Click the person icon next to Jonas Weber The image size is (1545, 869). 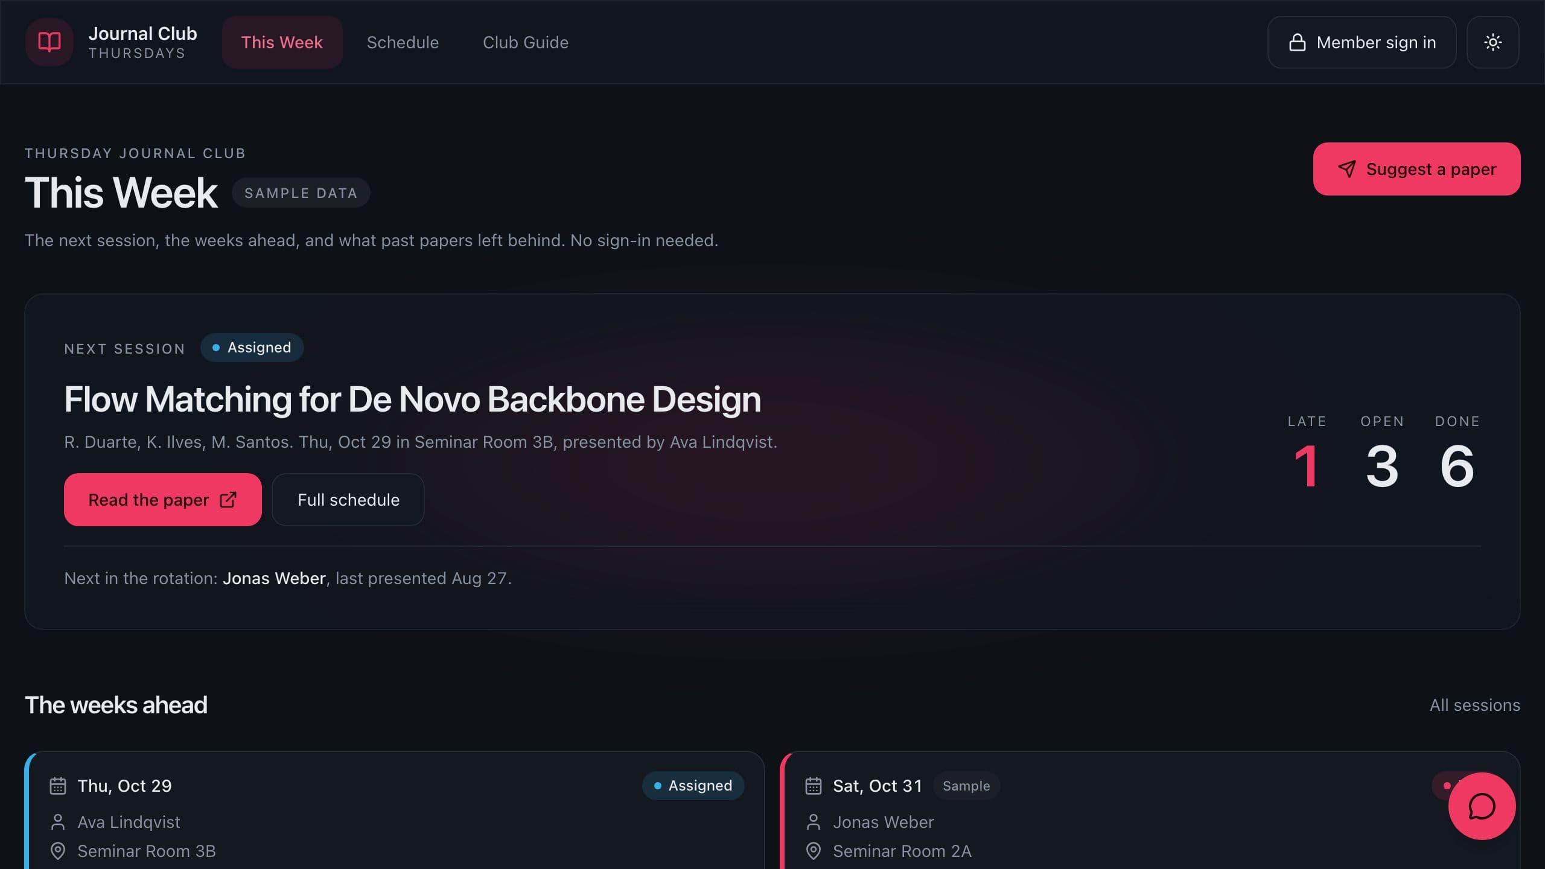click(x=814, y=822)
